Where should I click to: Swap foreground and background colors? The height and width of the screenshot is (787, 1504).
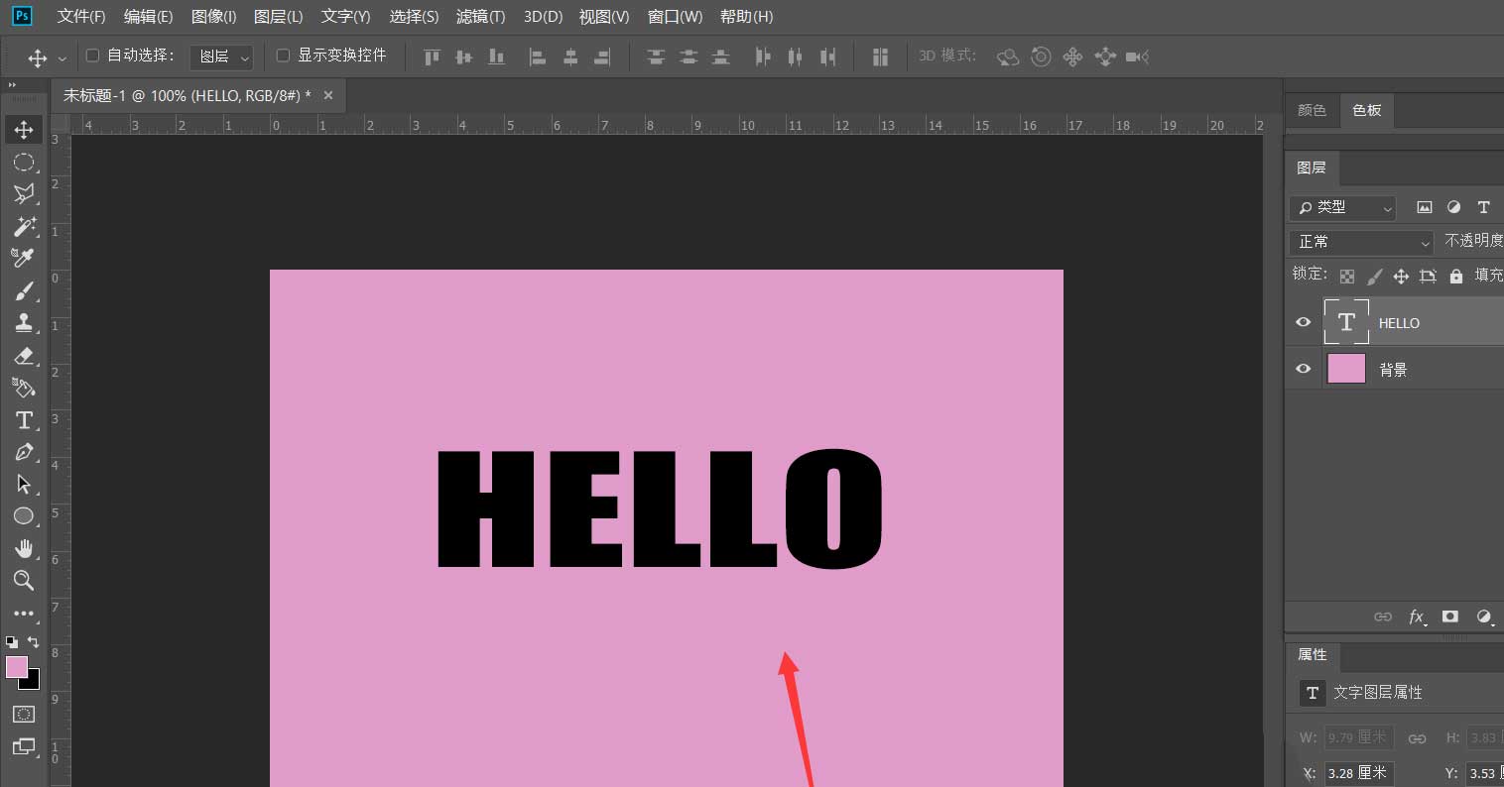(x=33, y=642)
